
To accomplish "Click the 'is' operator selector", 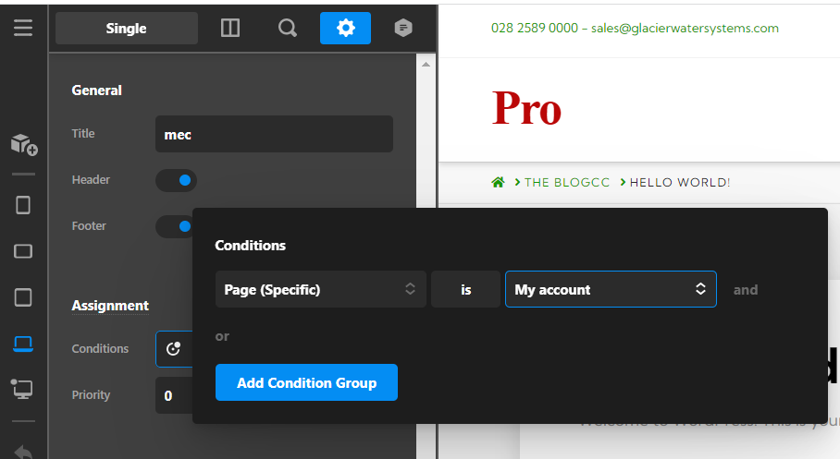I will coord(465,290).
